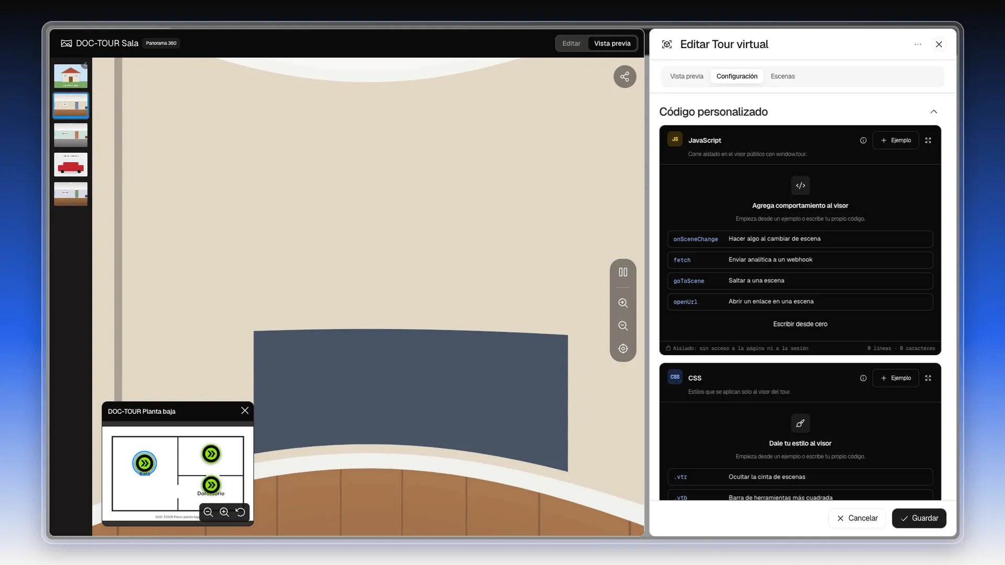Insert the fetch webhook analytics example
Viewport: 1005px width, 565px height.
coord(800,260)
